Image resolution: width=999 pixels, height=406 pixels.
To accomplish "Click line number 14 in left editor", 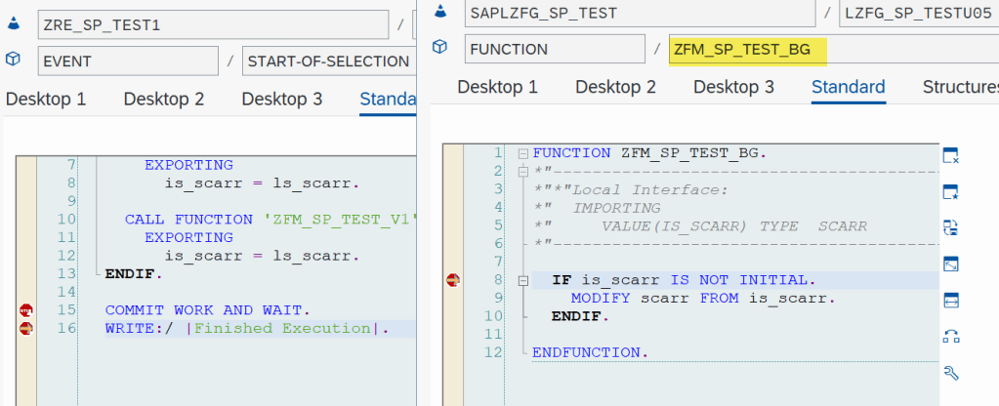I will (66, 292).
